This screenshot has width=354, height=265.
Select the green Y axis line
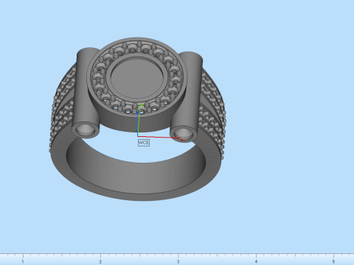[x=139, y=120]
